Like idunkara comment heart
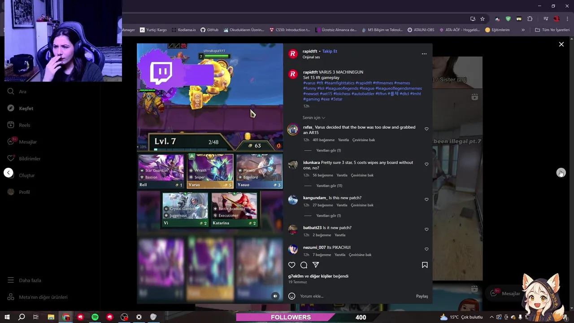This screenshot has width=574, height=323. tap(426, 164)
